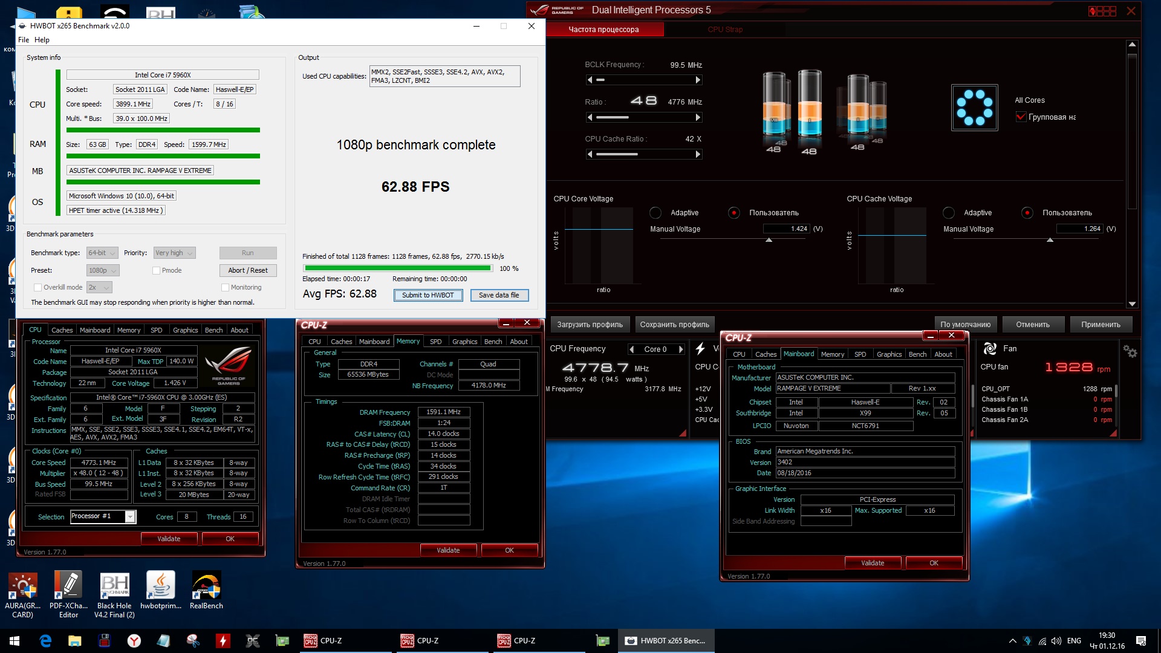The image size is (1161, 653).
Task: Open Preset 1080p dropdown
Action: (102, 270)
